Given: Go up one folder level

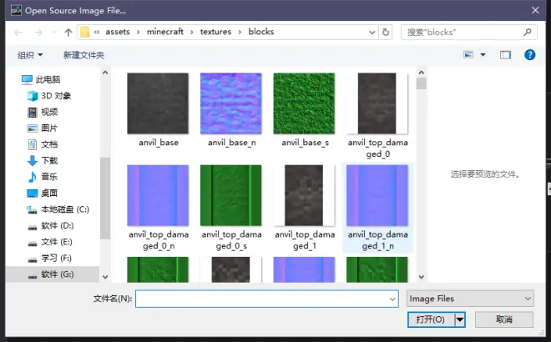Looking at the screenshot, I should pos(68,33).
